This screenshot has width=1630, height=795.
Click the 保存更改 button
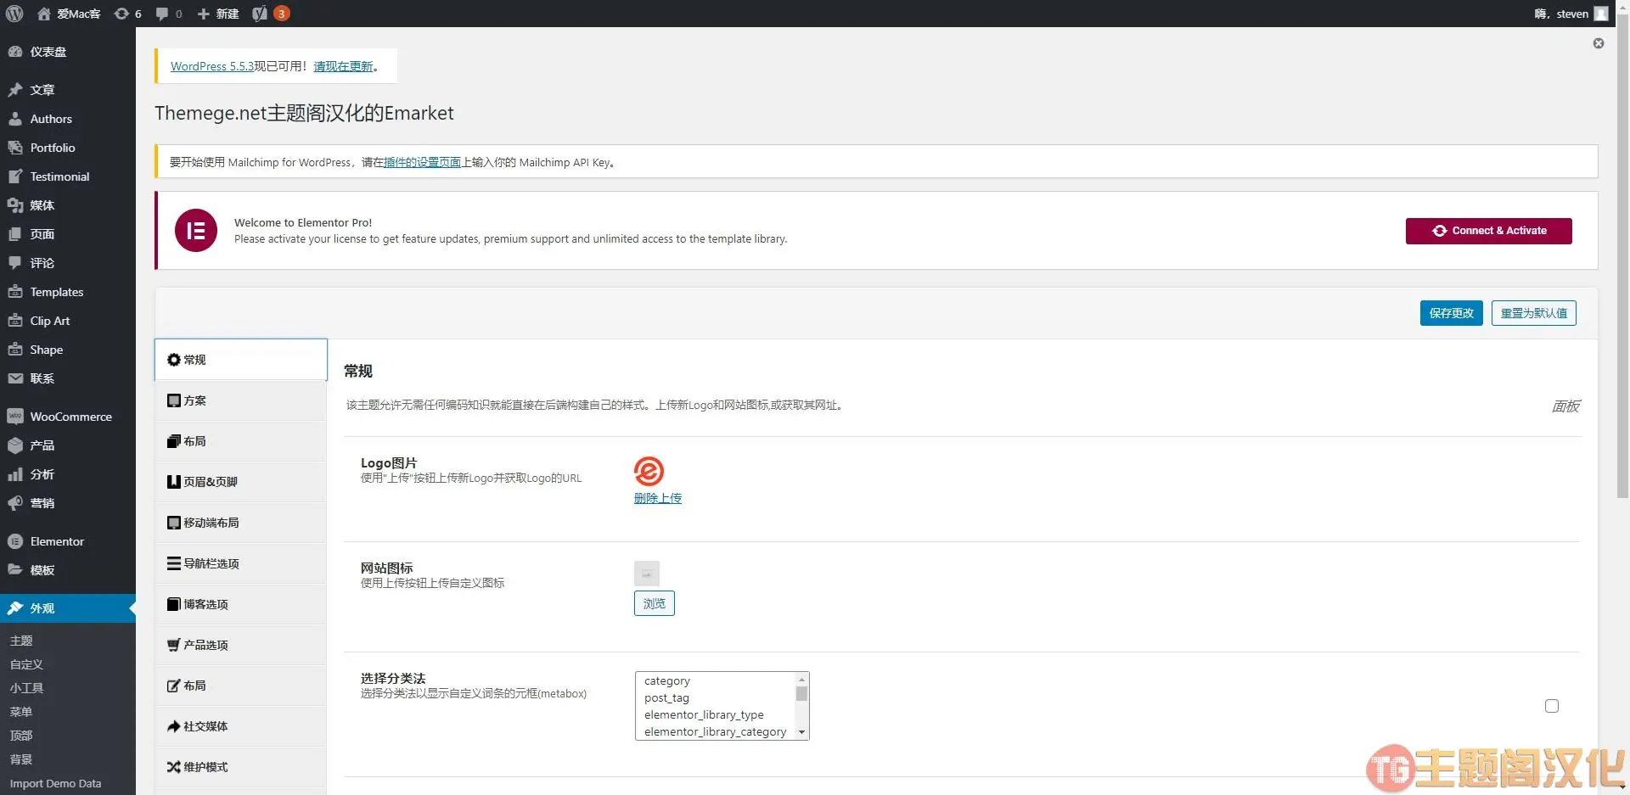coord(1452,313)
